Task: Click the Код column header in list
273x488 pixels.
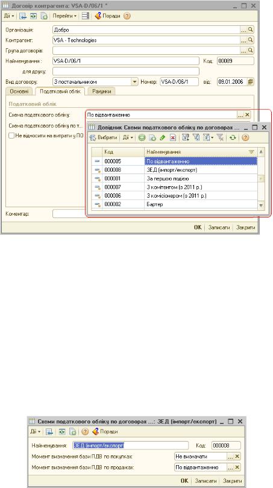Action: point(124,152)
